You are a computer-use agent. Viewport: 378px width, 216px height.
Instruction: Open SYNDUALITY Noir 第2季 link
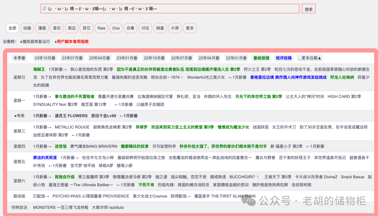click(x=55, y=105)
